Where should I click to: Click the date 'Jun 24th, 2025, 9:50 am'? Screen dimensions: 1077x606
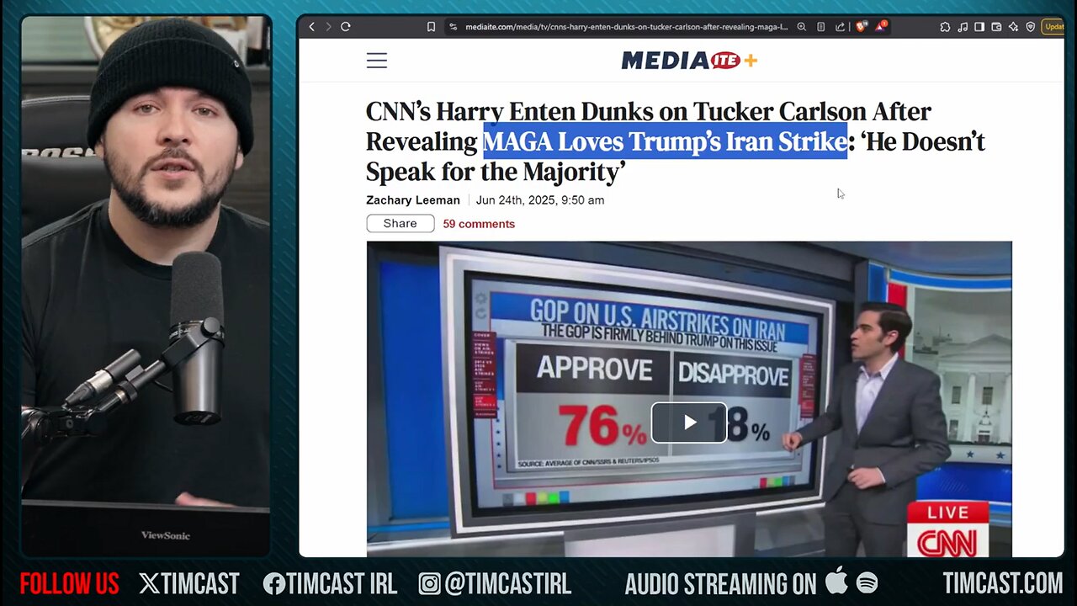click(540, 200)
